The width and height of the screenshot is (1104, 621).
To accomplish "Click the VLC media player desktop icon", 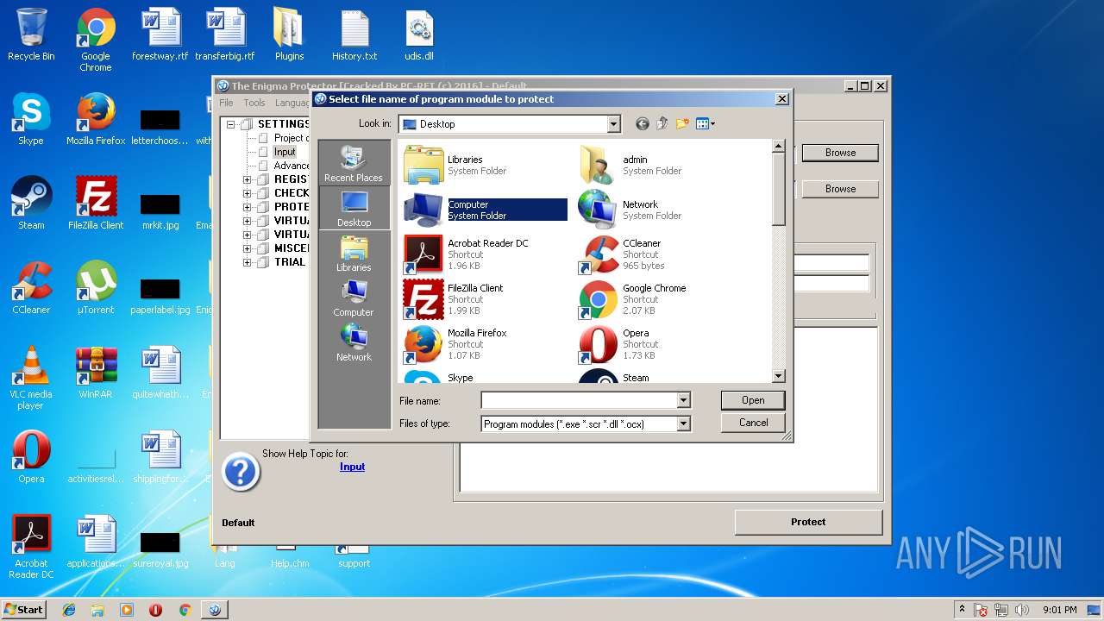I will 31,378.
